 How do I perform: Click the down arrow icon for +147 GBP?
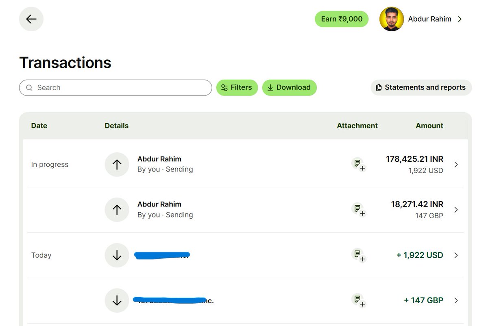(117, 300)
